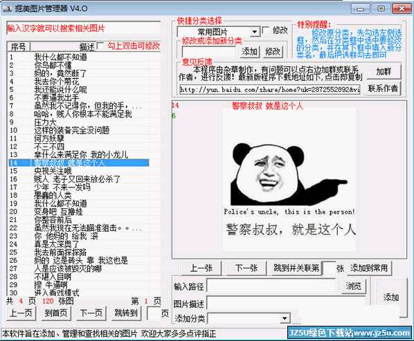Click the 修改 button beside 添加
The image size is (414, 341).
click(273, 51)
